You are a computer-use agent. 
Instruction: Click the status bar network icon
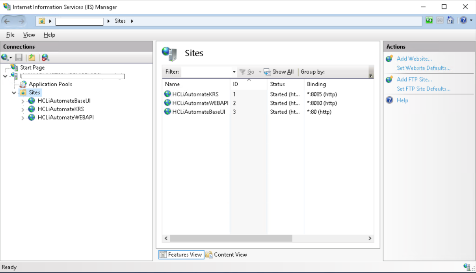[467, 267]
